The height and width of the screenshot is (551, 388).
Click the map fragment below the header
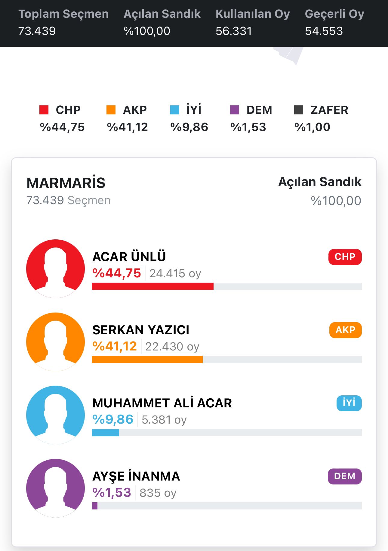point(289,55)
